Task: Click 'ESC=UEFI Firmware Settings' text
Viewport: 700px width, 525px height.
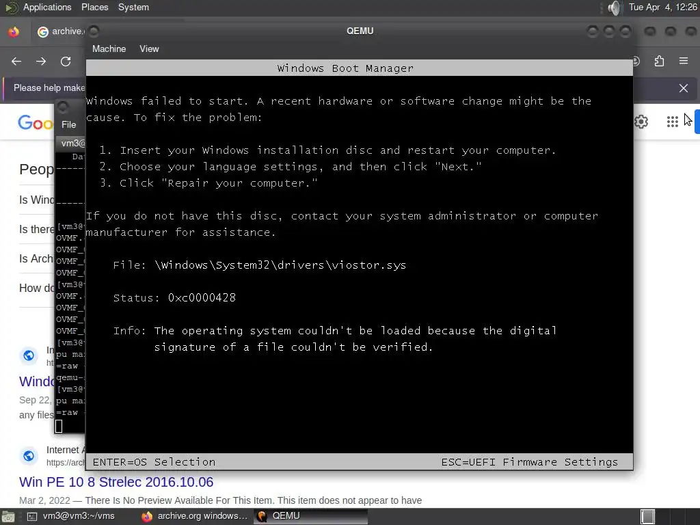Action: [530, 462]
